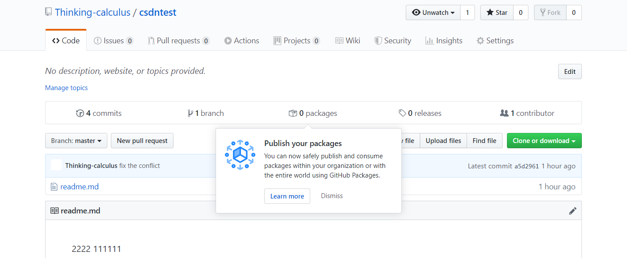This screenshot has height=258, width=627.
Task: Click the stargazers count 0 next to Star
Action: click(x=521, y=13)
